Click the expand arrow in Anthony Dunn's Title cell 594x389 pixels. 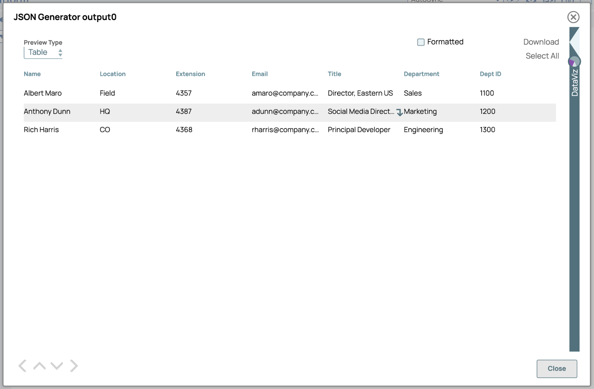(x=399, y=112)
